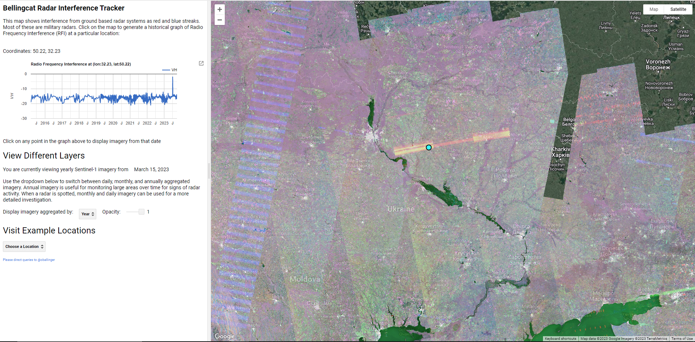
Task: Open the Year aggregation dropdown
Action: [x=88, y=214]
